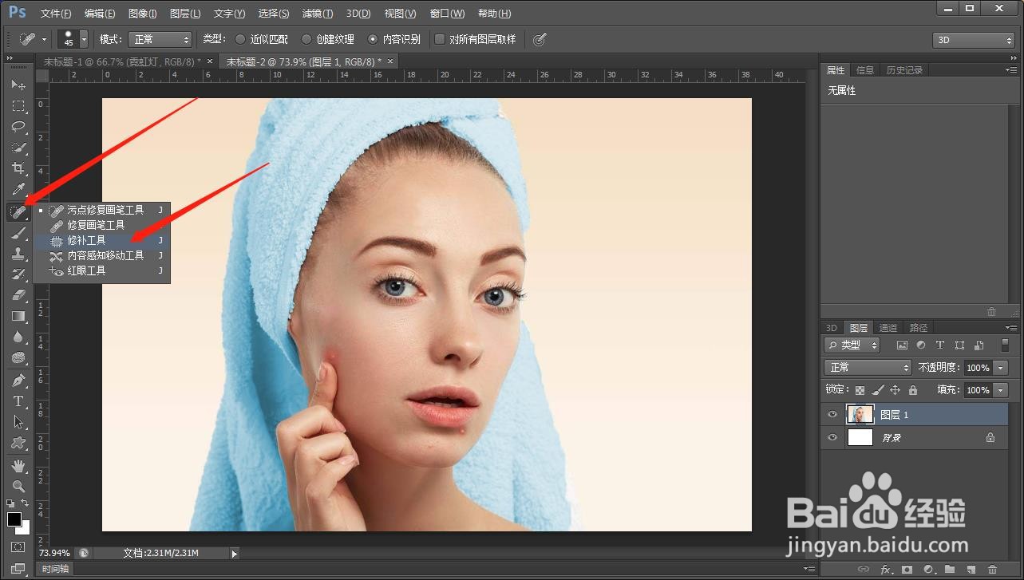Select the Horizontal Type tool
This screenshot has width=1024, height=580.
pos(18,400)
